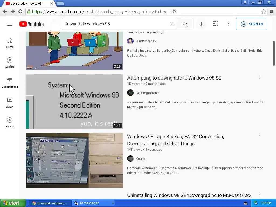Open the YouTube apps grid

[x=216, y=24]
